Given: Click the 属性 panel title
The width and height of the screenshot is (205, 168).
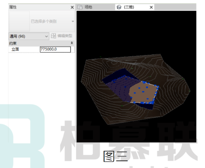Looking at the screenshot, I should pyautogui.click(x=13, y=7).
